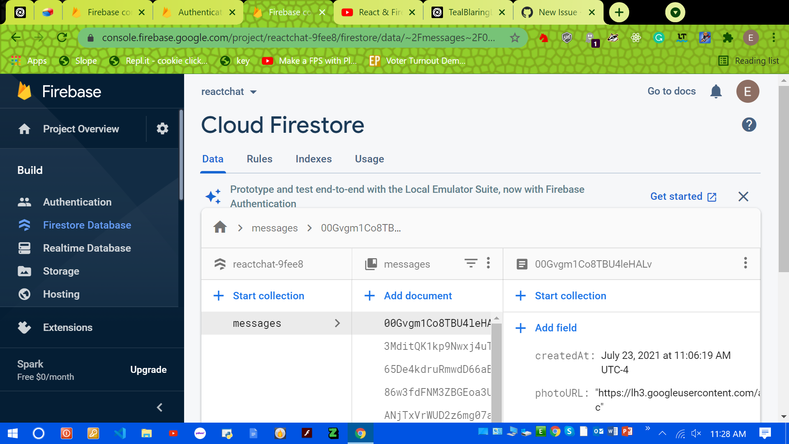Click the Firestore home path icon

click(x=220, y=227)
